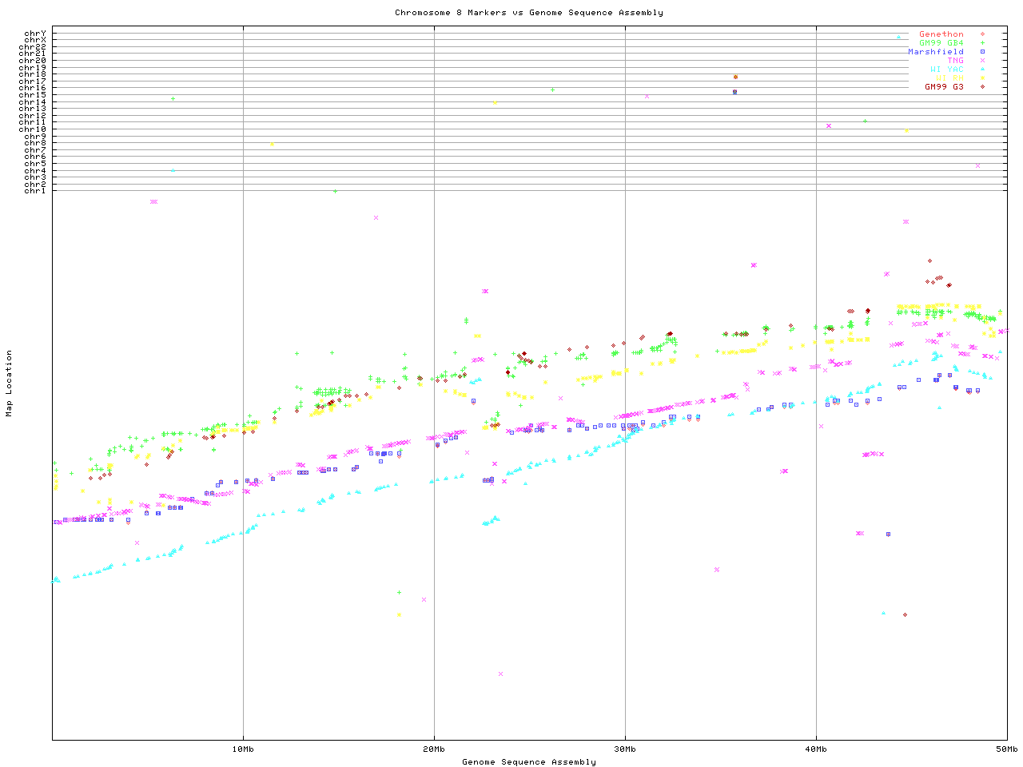
Task: Select the GM99 GB4 legend text
Action: [x=941, y=43]
